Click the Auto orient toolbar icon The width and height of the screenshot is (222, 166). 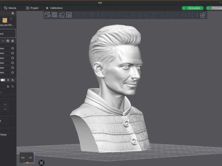[x=62, y=15]
